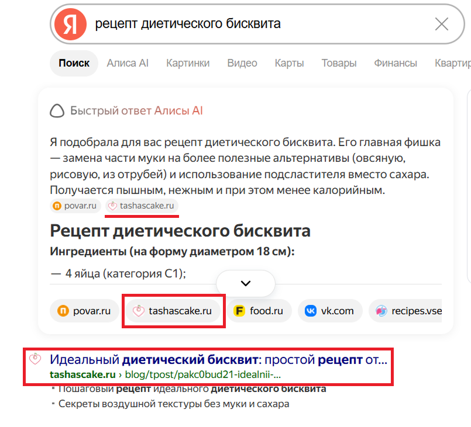Open small tashascake.ru source chip below the answer text
This screenshot has height=427, width=471.
(x=142, y=206)
